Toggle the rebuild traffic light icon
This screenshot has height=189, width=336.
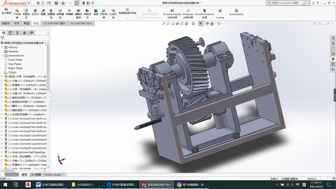(84, 3)
